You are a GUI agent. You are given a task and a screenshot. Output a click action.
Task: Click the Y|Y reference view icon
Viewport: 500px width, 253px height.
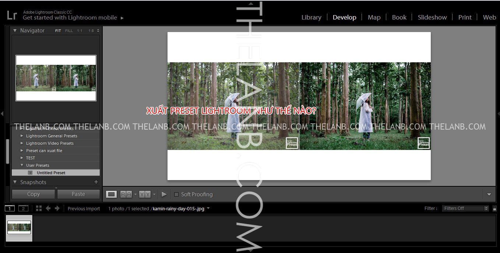coord(145,194)
